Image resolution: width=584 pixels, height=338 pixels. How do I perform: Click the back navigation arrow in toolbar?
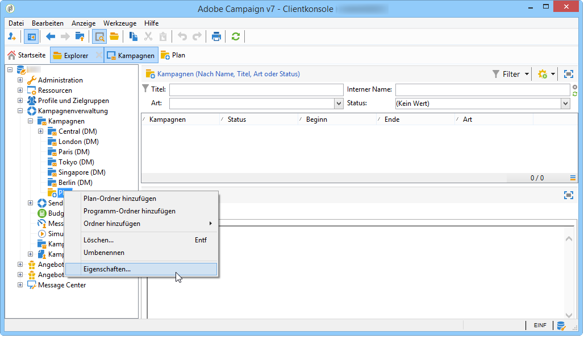click(51, 36)
